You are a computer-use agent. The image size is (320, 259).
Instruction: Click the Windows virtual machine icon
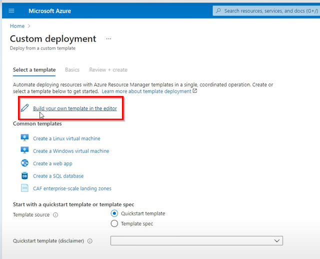(x=24, y=150)
